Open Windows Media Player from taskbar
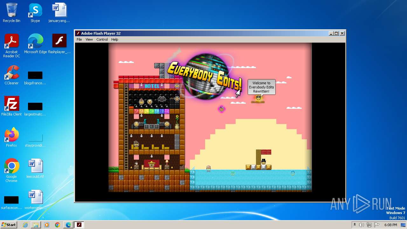Screen dimensions: 407x229 pyautogui.click(x=47, y=225)
